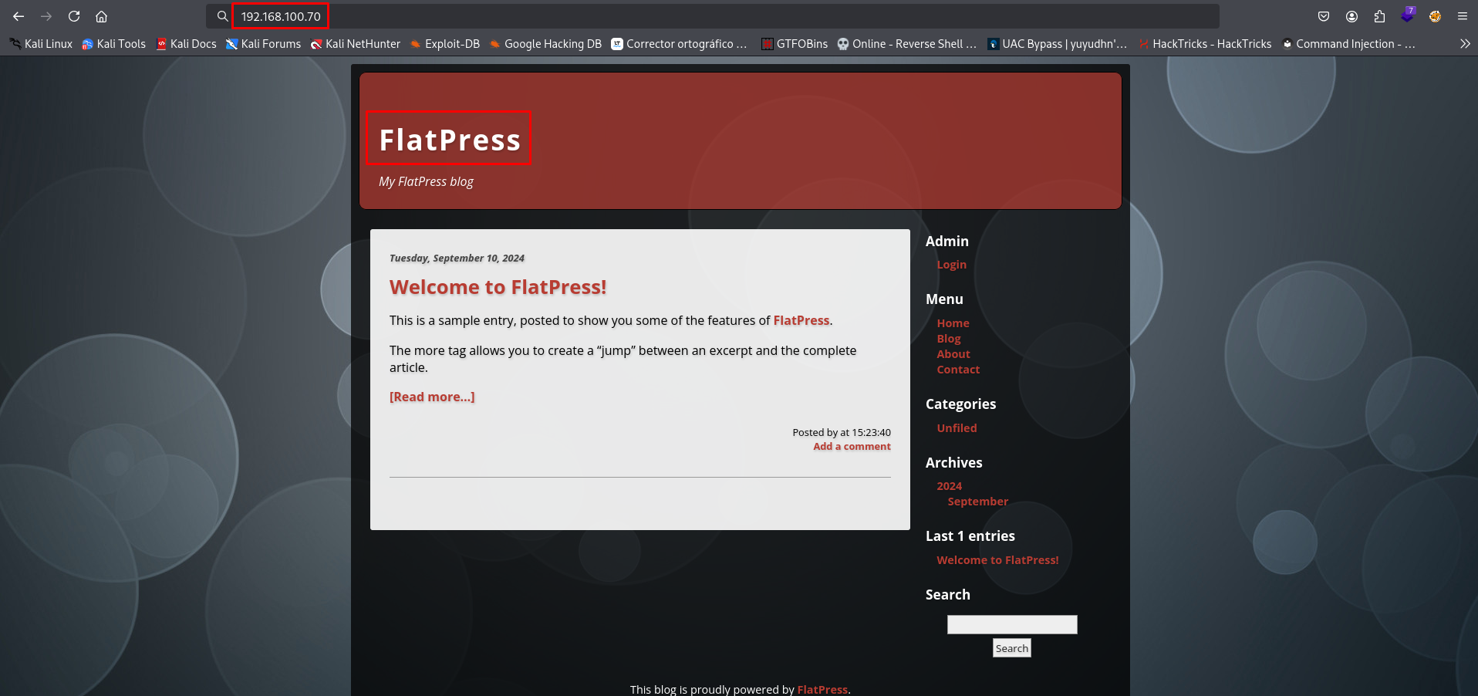Click Add a comment link
The image size is (1478, 696).
(x=852, y=446)
